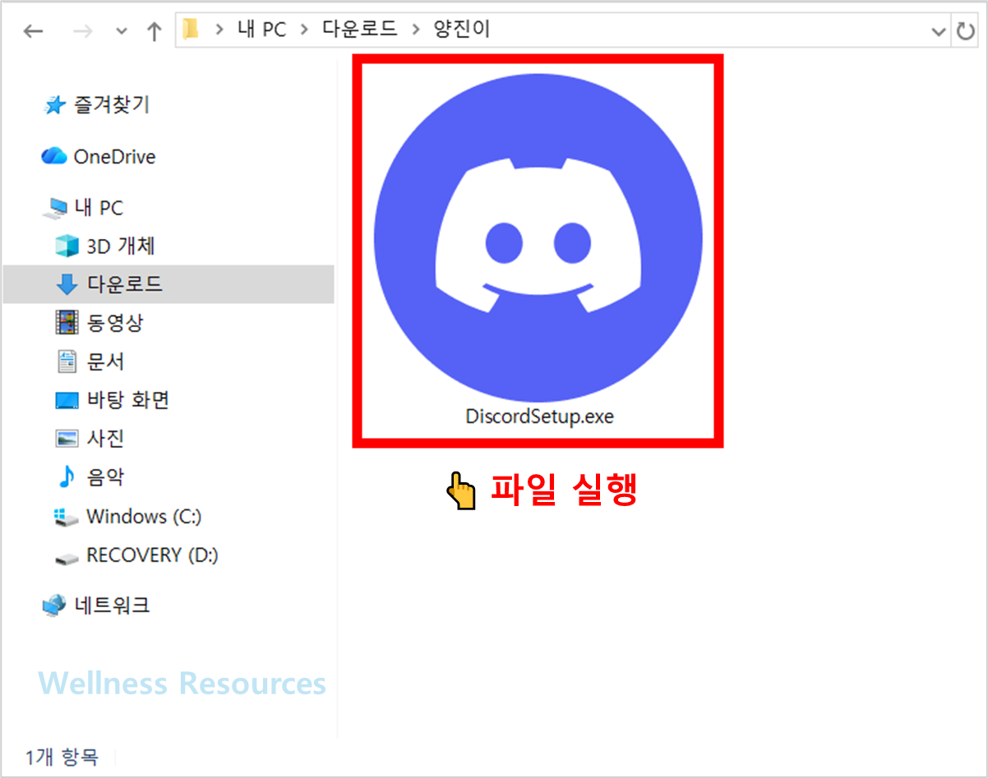Open address bar history dropdown
The height and width of the screenshot is (778, 988).
point(939,31)
